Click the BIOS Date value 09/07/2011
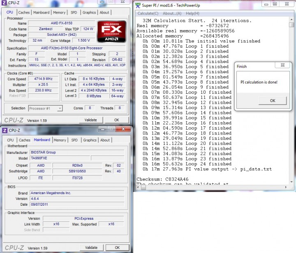The image size is (296, 253). coord(77,204)
